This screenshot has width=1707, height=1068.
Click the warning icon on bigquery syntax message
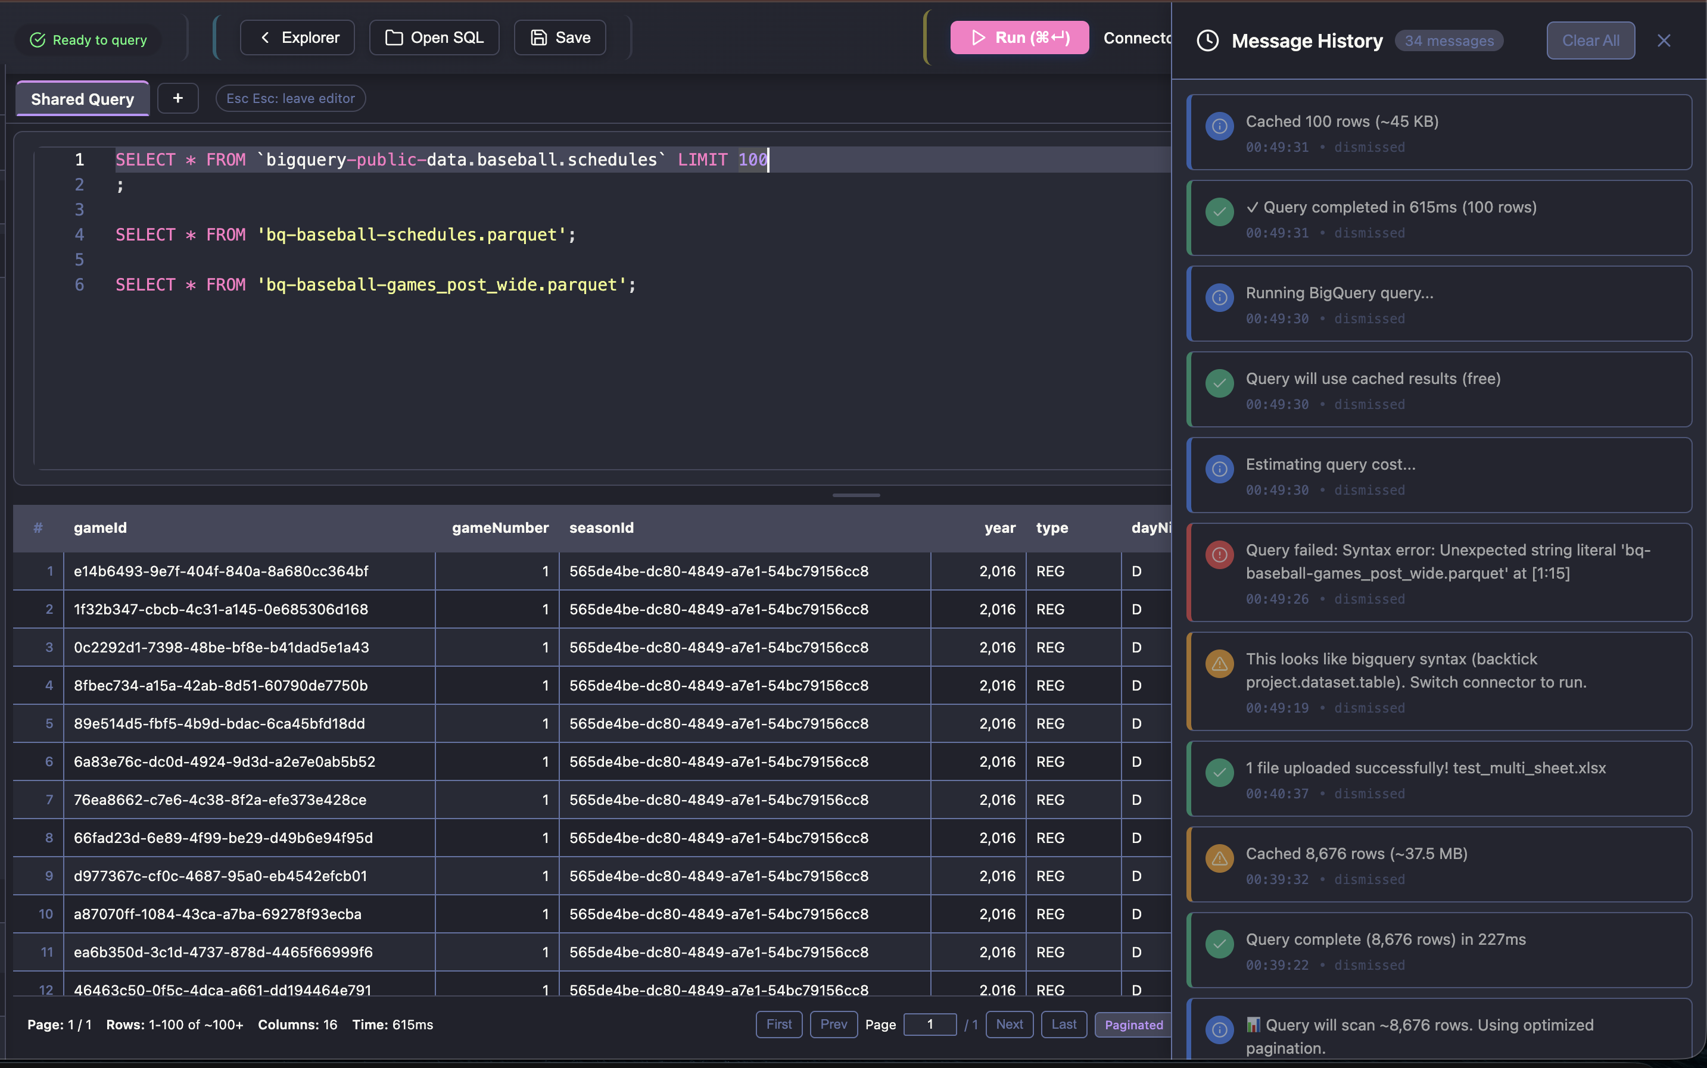pyautogui.click(x=1219, y=664)
